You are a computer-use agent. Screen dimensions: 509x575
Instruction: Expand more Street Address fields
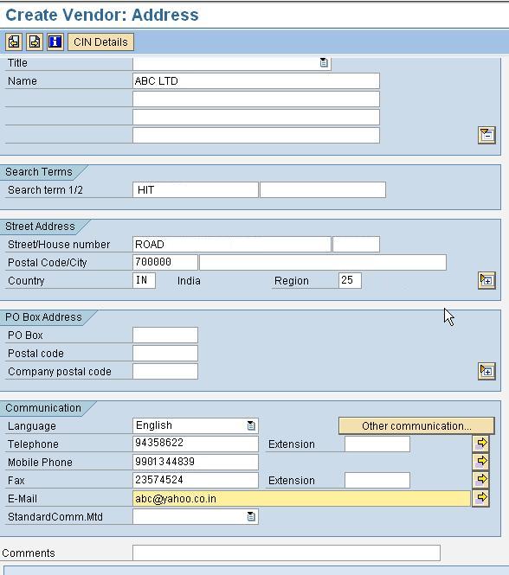coord(486,280)
